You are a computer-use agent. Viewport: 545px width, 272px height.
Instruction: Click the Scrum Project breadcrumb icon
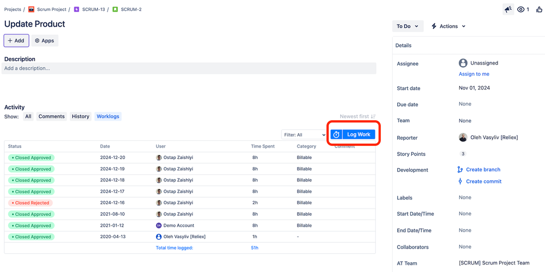click(31, 9)
